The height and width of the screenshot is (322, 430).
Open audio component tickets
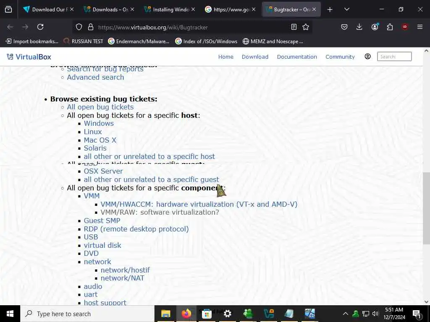[x=93, y=286]
